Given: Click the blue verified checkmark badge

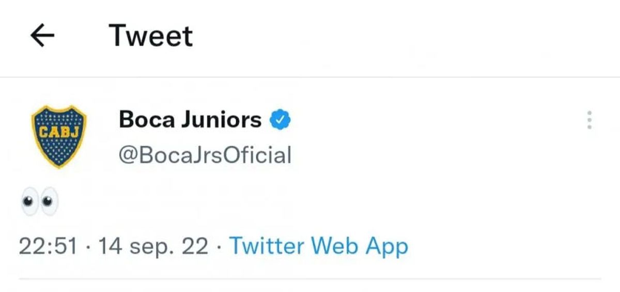Looking at the screenshot, I should (x=282, y=120).
